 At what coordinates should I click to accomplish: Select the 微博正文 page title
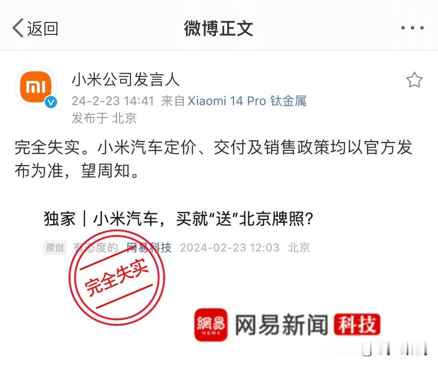(219, 28)
